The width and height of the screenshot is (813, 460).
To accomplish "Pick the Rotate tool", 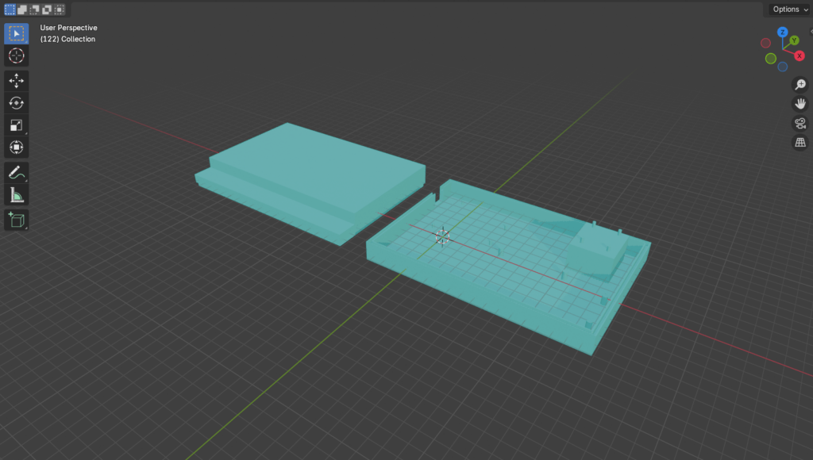I will [16, 103].
